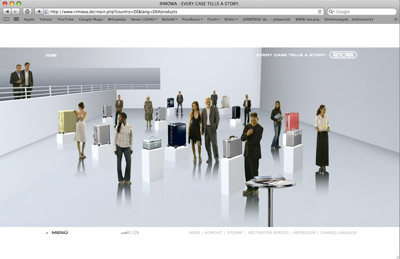The height and width of the screenshot is (259, 400).
Task: Open the Wikipedia bookmark
Action: [x=116, y=19]
